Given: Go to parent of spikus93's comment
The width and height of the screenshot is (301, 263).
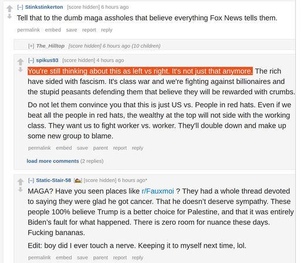Looking at the screenshot, I should (100, 148).
